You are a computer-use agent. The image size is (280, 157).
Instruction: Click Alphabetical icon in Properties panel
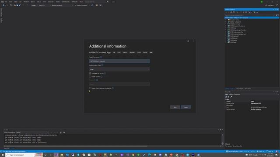tap(228, 97)
